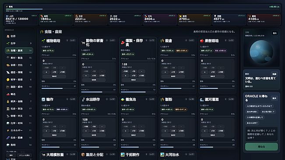Open the 大河治水 card title
The image size is (285, 160).
[172, 155]
